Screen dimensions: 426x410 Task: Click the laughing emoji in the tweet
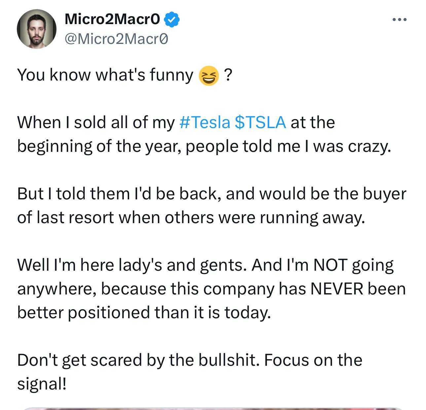click(208, 76)
